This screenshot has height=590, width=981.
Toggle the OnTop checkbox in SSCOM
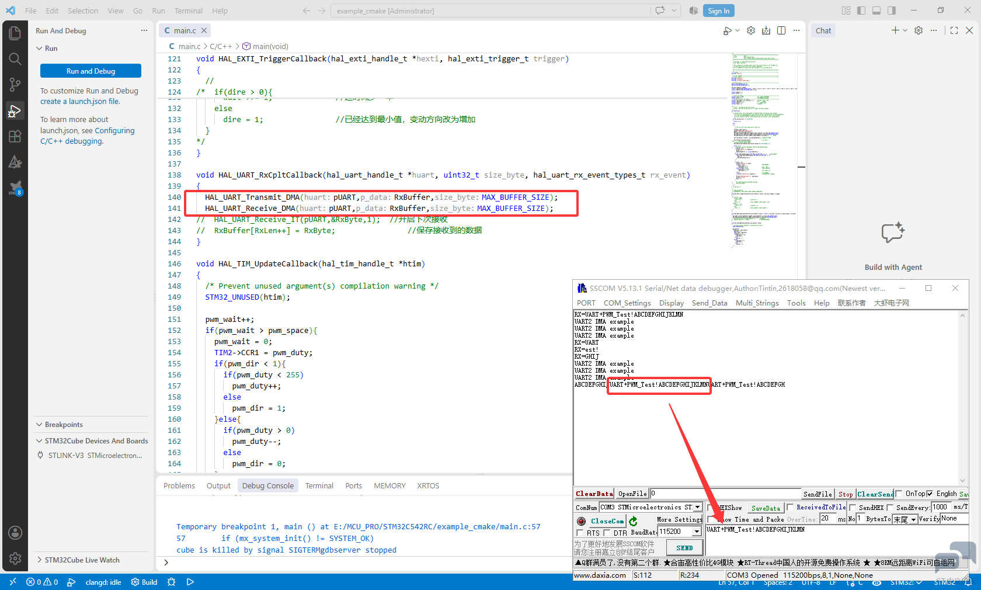pos(899,494)
